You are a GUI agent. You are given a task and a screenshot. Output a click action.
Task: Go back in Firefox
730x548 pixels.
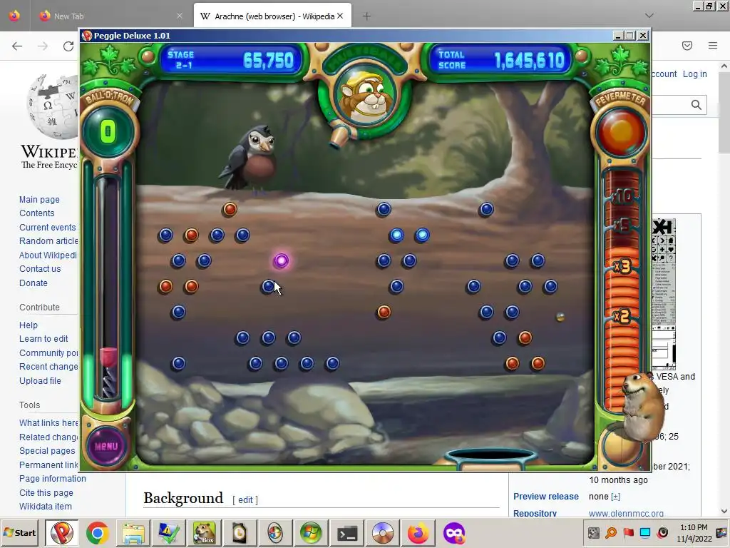point(17,46)
